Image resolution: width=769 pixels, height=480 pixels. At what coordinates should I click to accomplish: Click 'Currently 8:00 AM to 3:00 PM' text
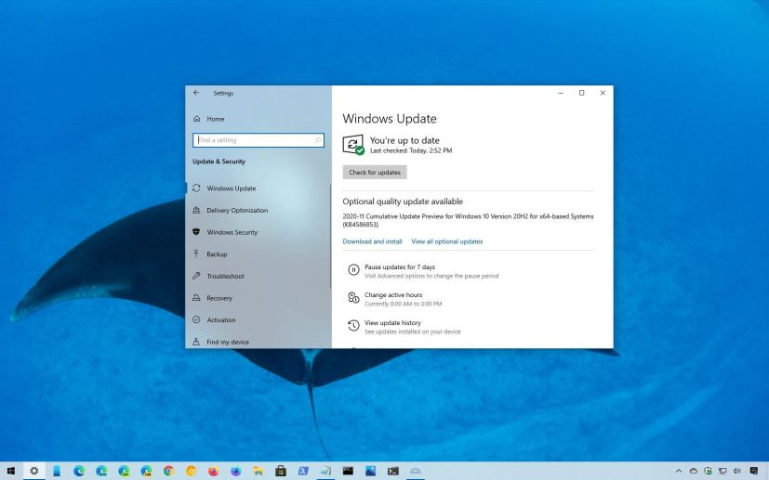tap(404, 305)
